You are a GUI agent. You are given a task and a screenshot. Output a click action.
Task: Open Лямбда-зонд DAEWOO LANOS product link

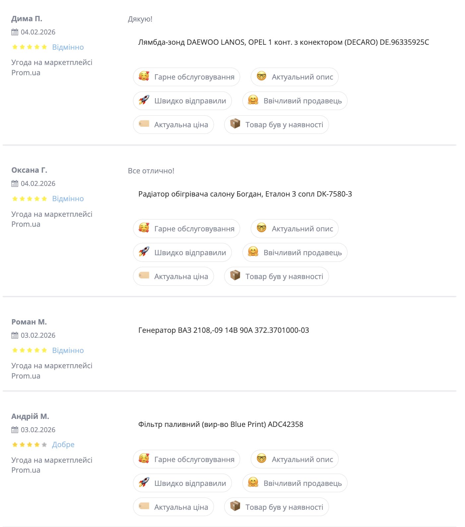click(x=284, y=42)
